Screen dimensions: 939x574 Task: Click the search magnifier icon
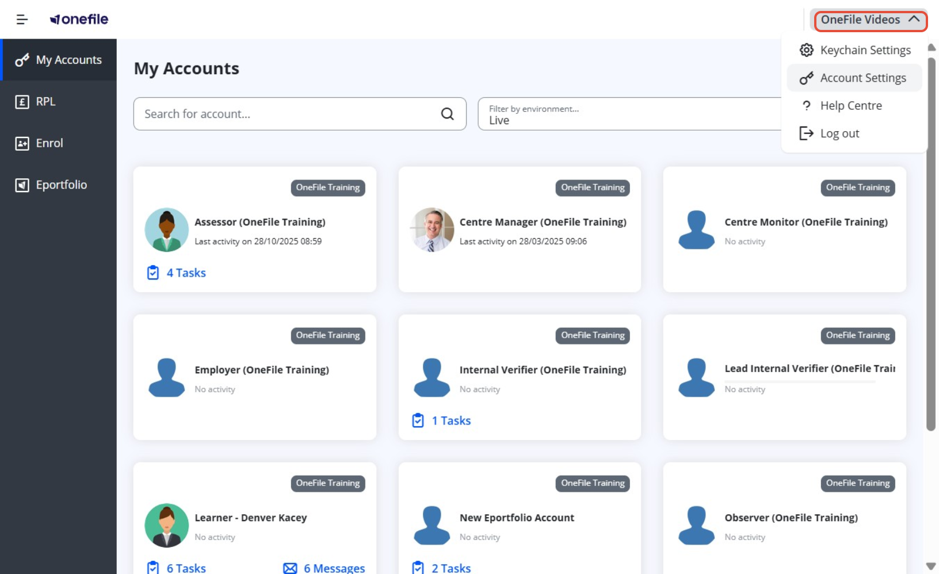(x=447, y=114)
